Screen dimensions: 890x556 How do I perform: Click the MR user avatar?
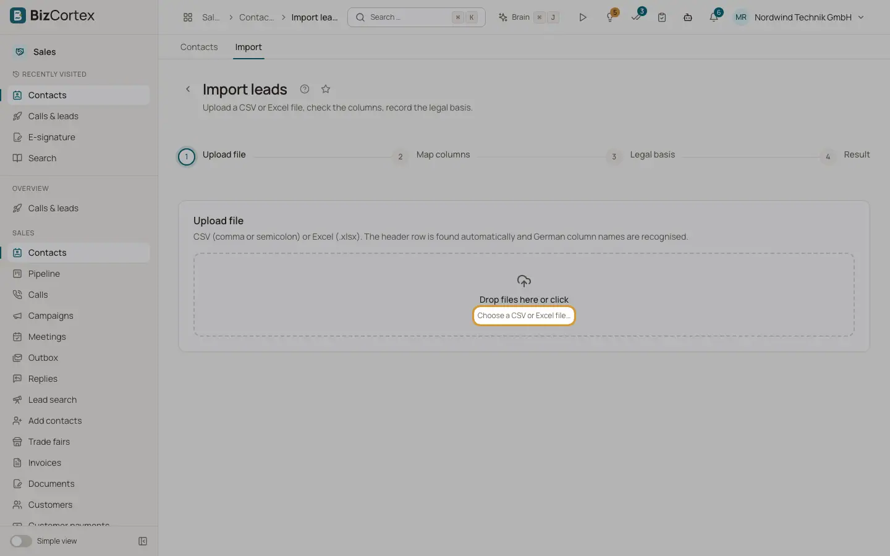pyautogui.click(x=740, y=17)
